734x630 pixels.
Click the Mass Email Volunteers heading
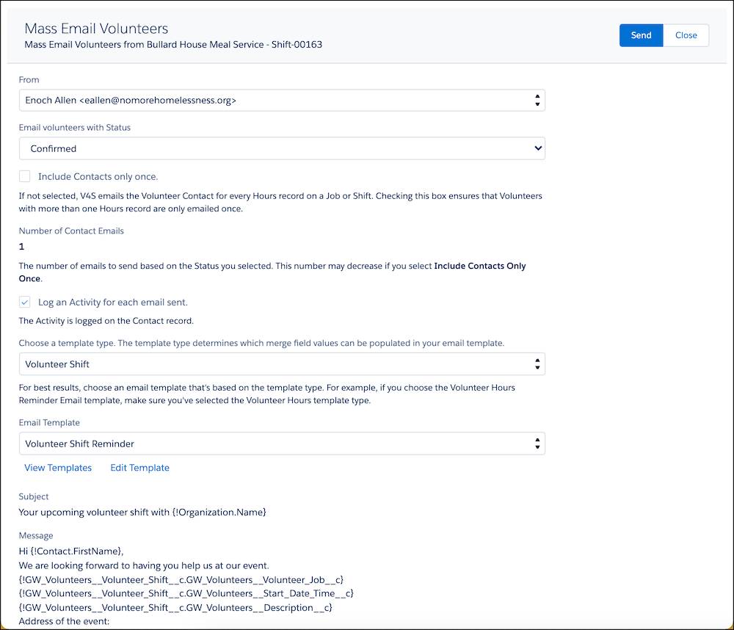point(96,29)
